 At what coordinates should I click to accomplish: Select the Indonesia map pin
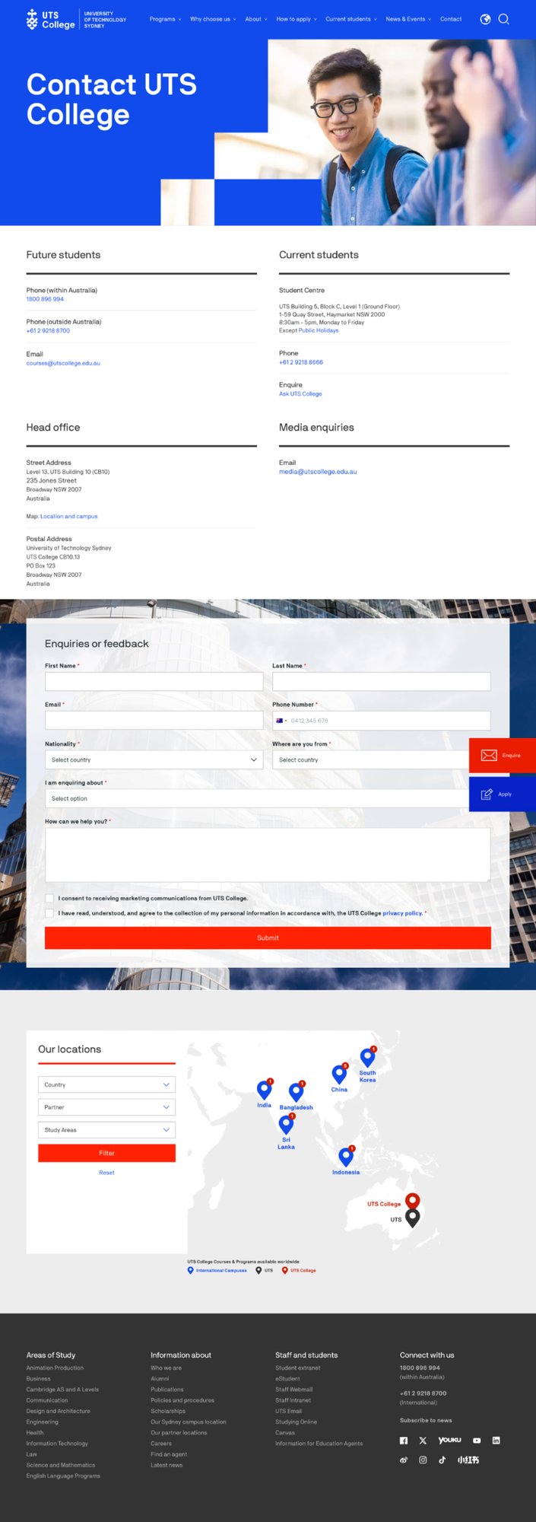tap(346, 1157)
